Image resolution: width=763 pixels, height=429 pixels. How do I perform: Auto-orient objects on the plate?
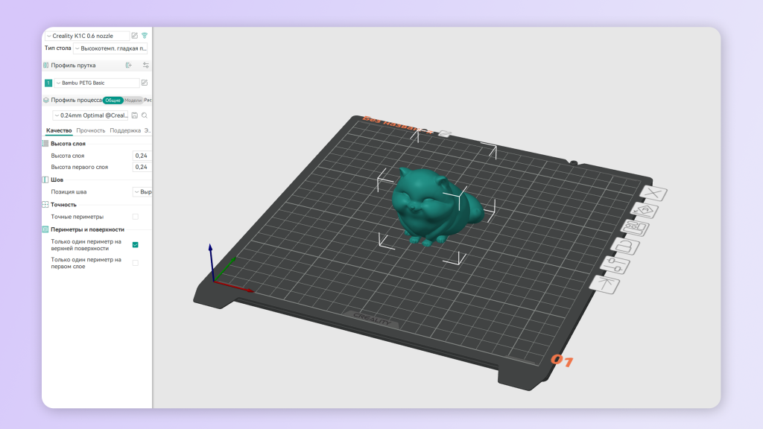point(645,210)
